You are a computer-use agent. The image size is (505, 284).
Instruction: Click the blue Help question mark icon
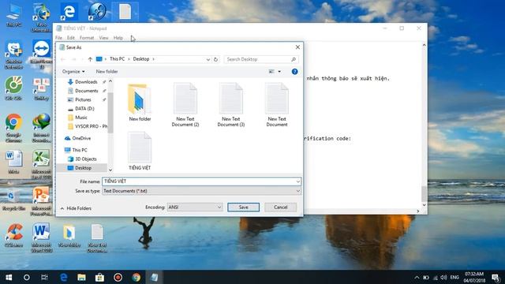[x=294, y=72]
